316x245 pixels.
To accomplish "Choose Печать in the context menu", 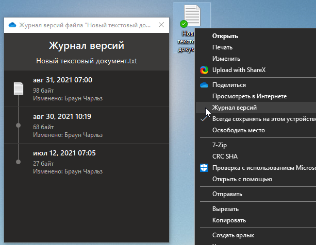I will pos(256,47).
